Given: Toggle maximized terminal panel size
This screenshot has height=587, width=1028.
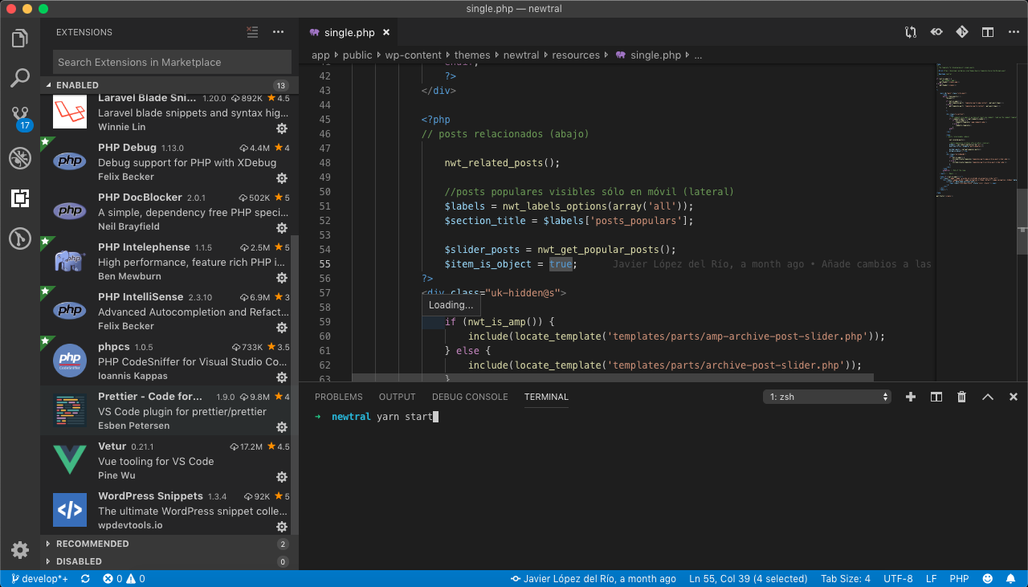Looking at the screenshot, I should (988, 397).
